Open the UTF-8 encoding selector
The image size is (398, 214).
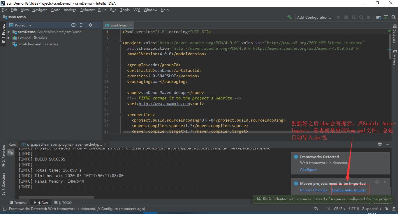click(354, 208)
